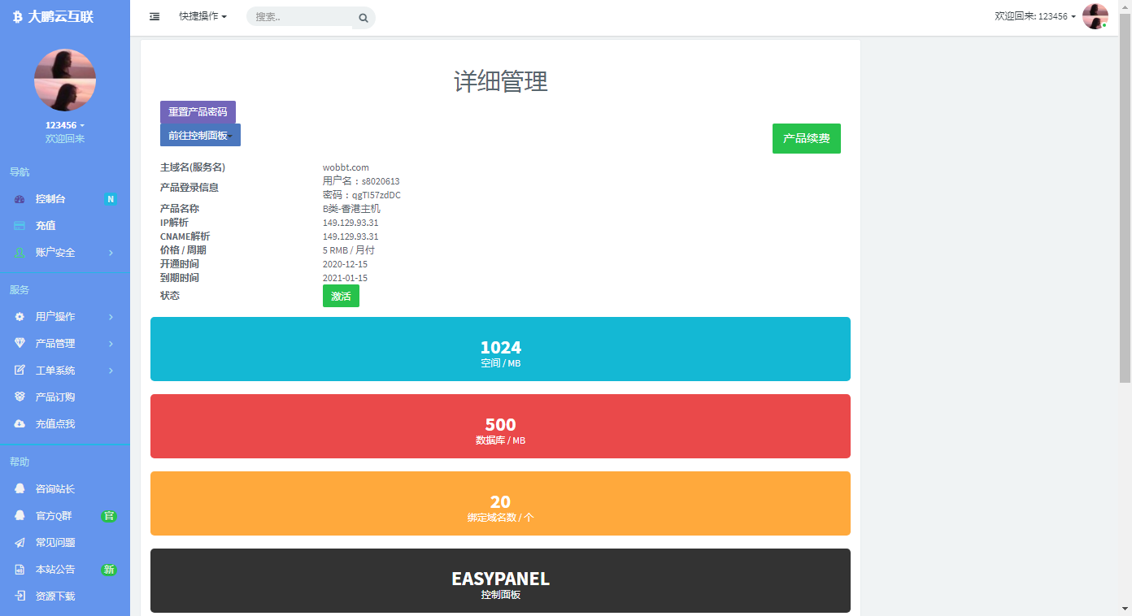Click the sidebar collapse hamburger icon
The height and width of the screenshot is (616, 1132).
[155, 16]
